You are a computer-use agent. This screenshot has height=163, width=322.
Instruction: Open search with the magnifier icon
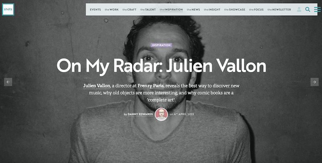tap(308, 9)
